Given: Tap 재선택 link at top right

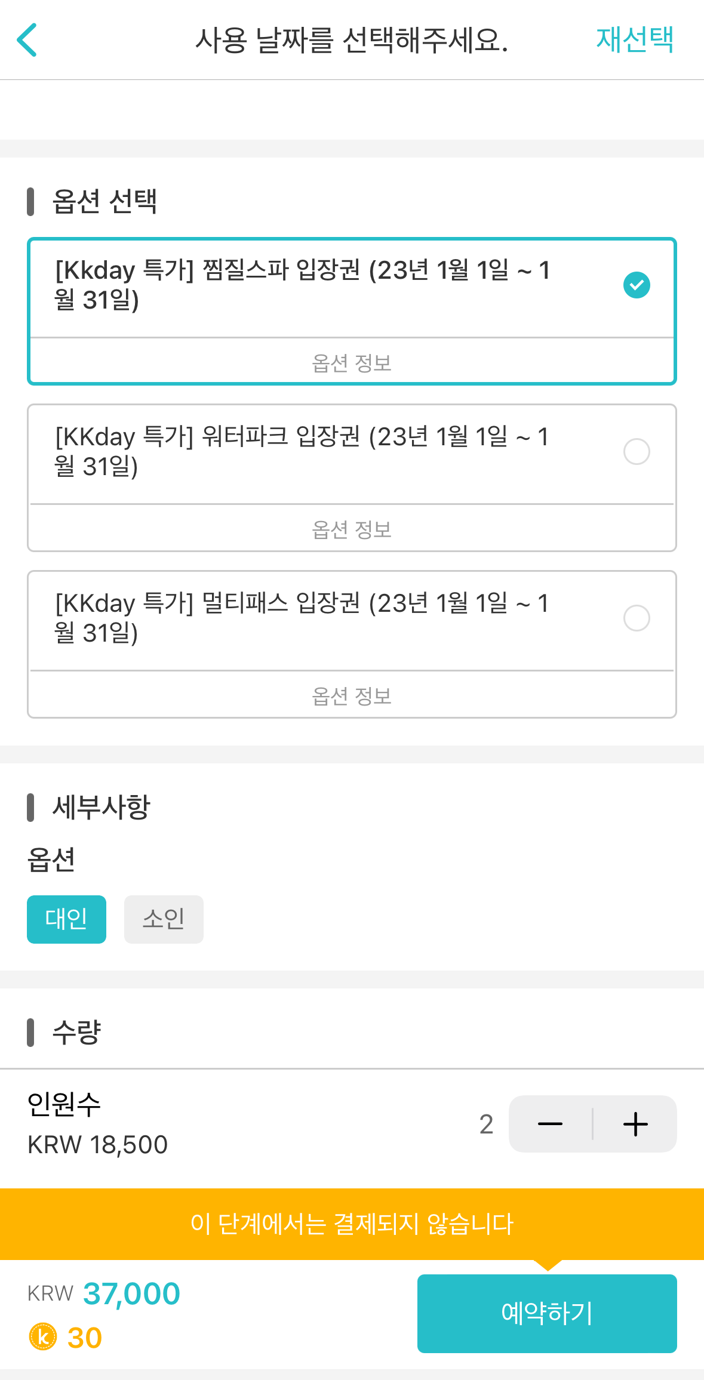Looking at the screenshot, I should click(635, 40).
